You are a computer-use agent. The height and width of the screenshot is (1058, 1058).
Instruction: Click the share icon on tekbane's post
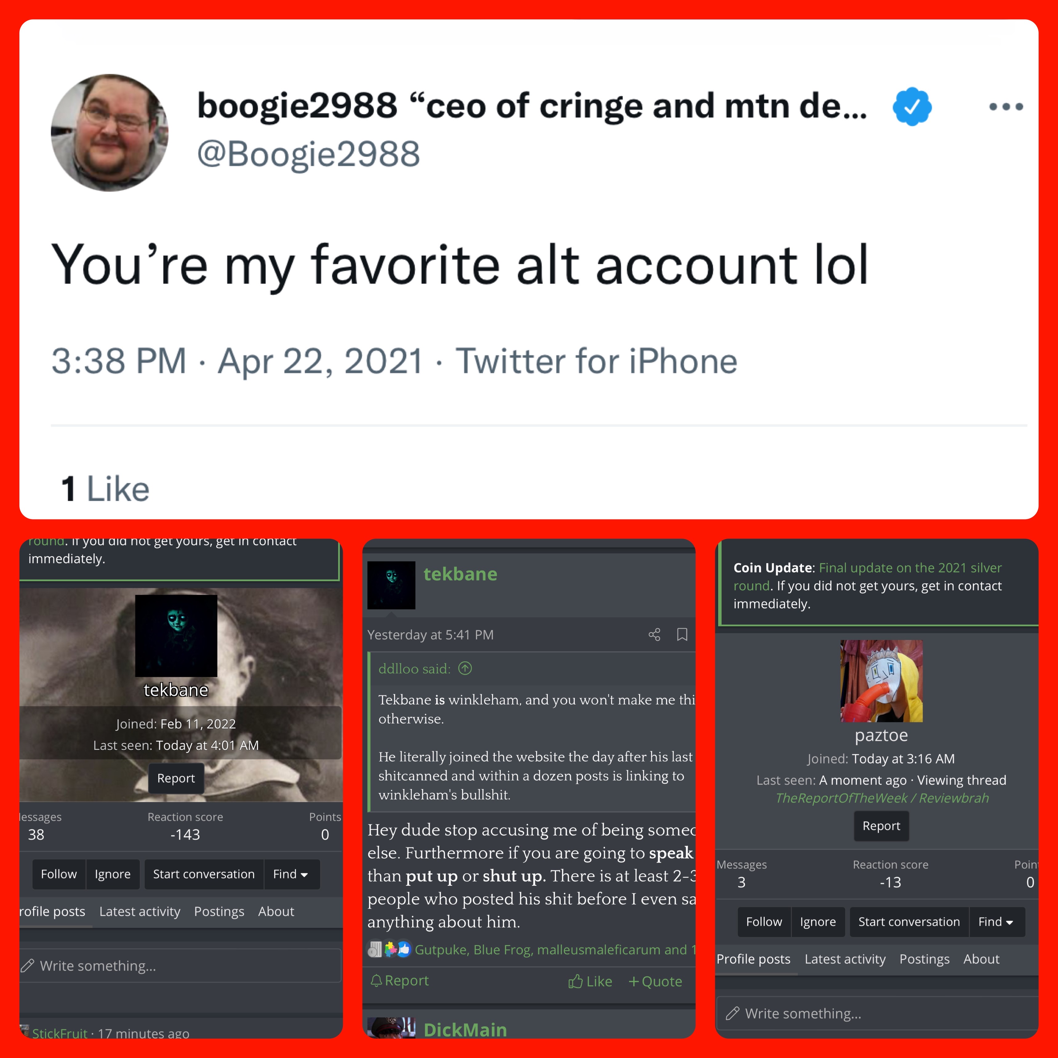click(655, 635)
